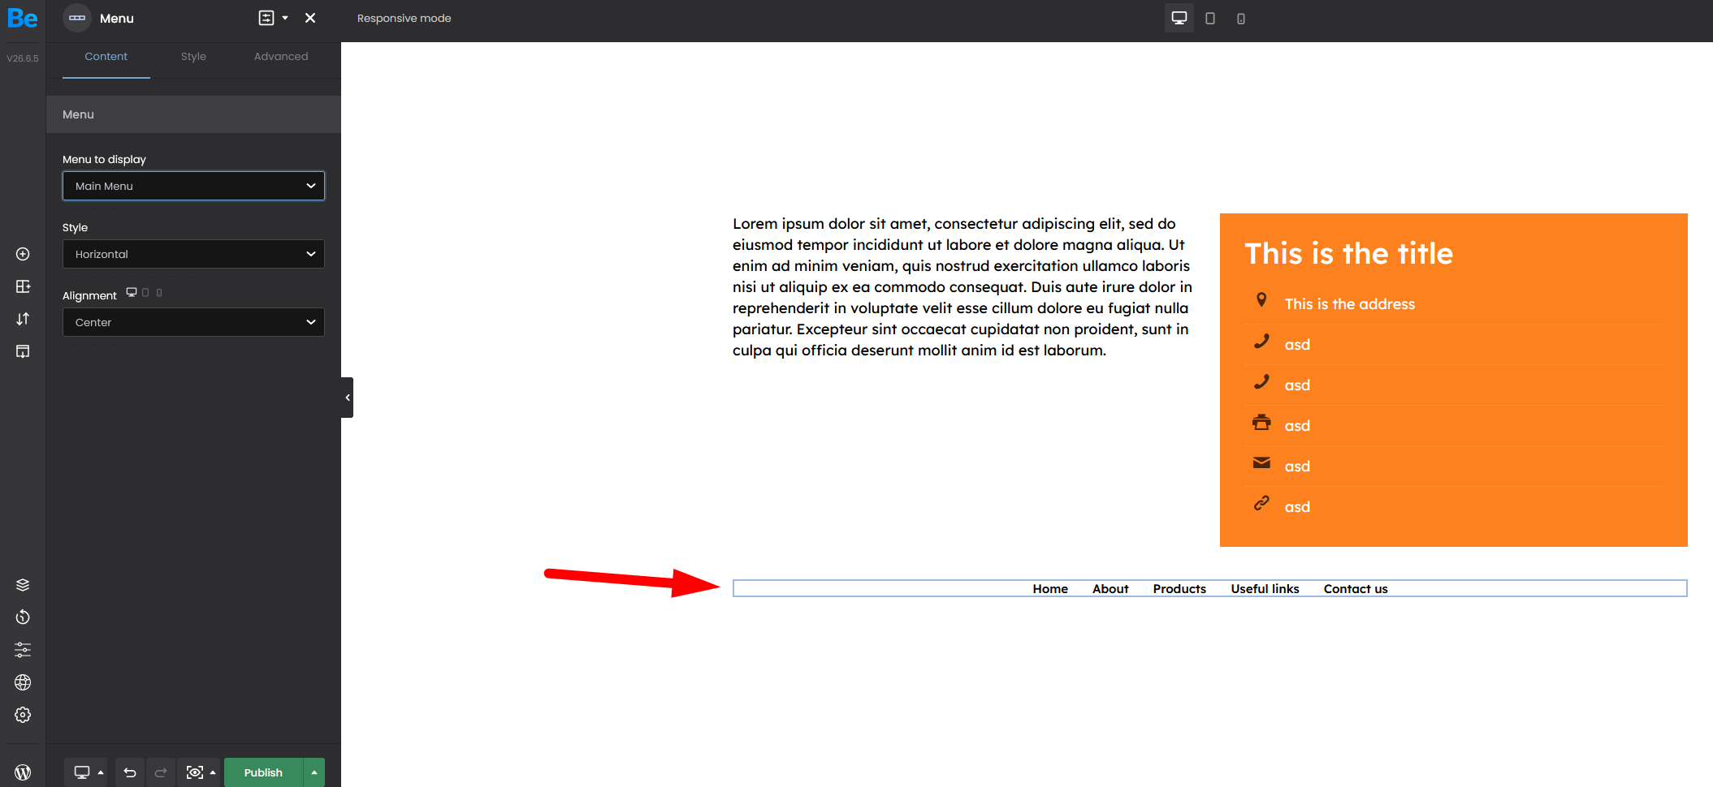Expand bottom responsive device arrow
This screenshot has width=1713, height=787.
(x=101, y=772)
